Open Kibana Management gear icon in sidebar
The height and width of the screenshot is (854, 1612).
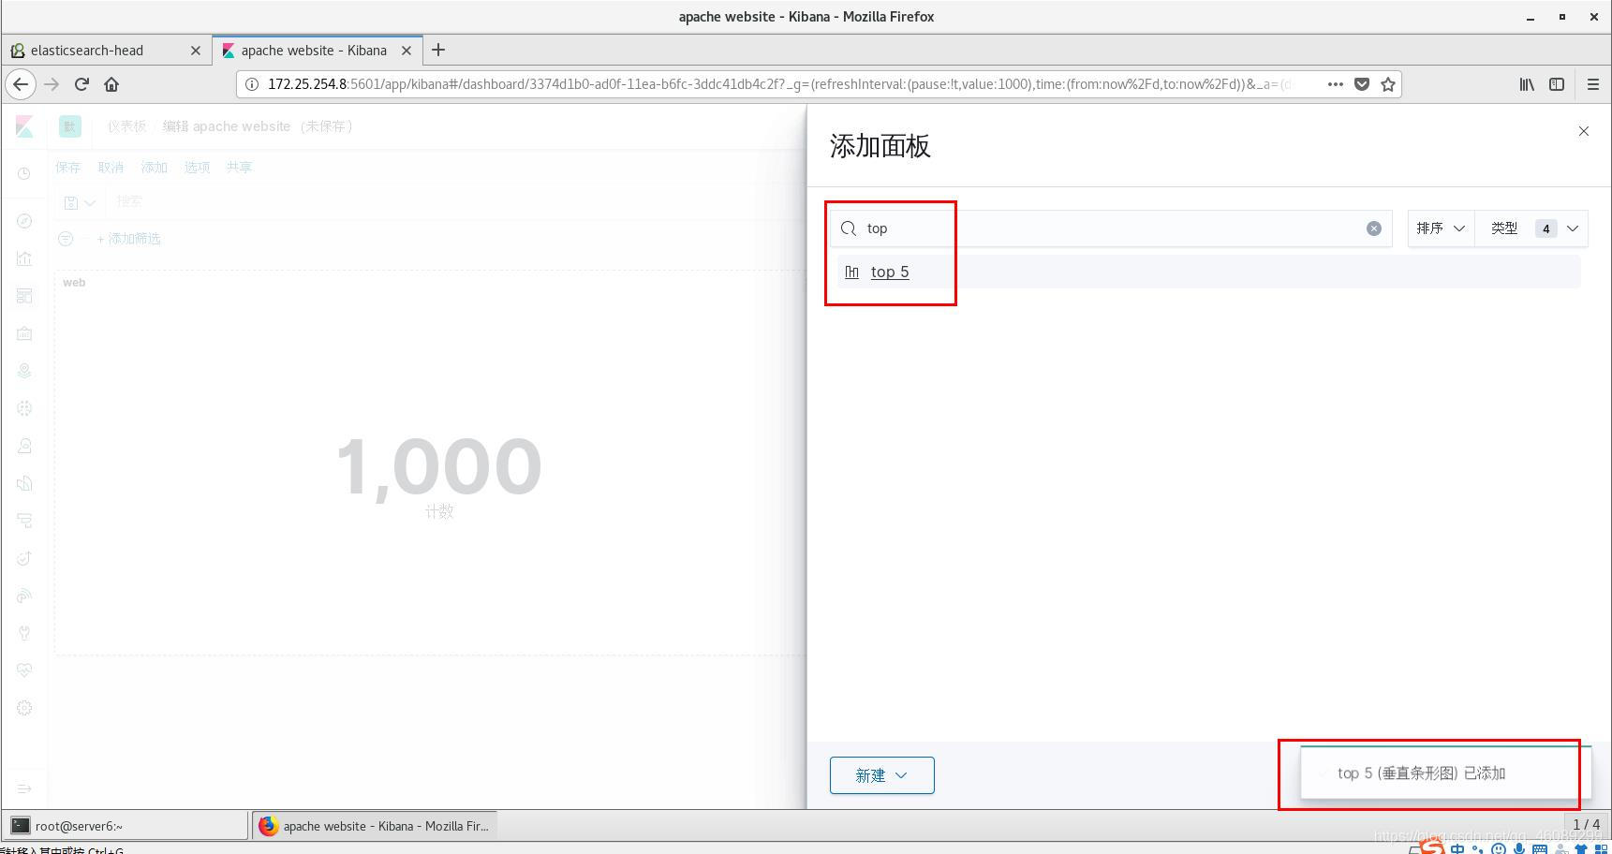24,708
